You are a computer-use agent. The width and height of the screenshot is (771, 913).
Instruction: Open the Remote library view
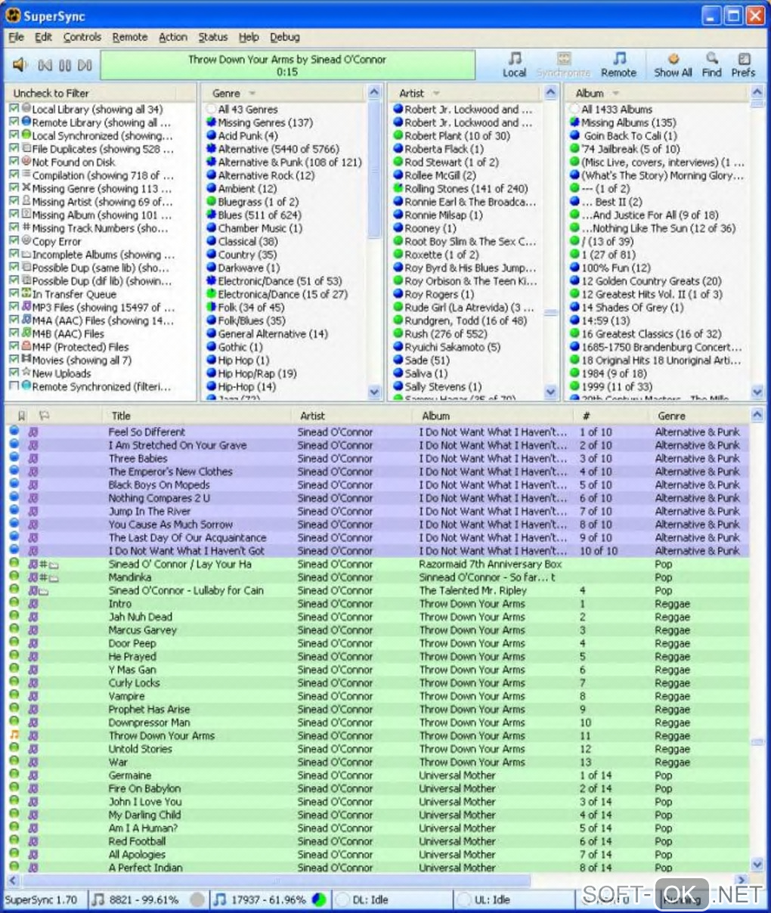tap(618, 65)
